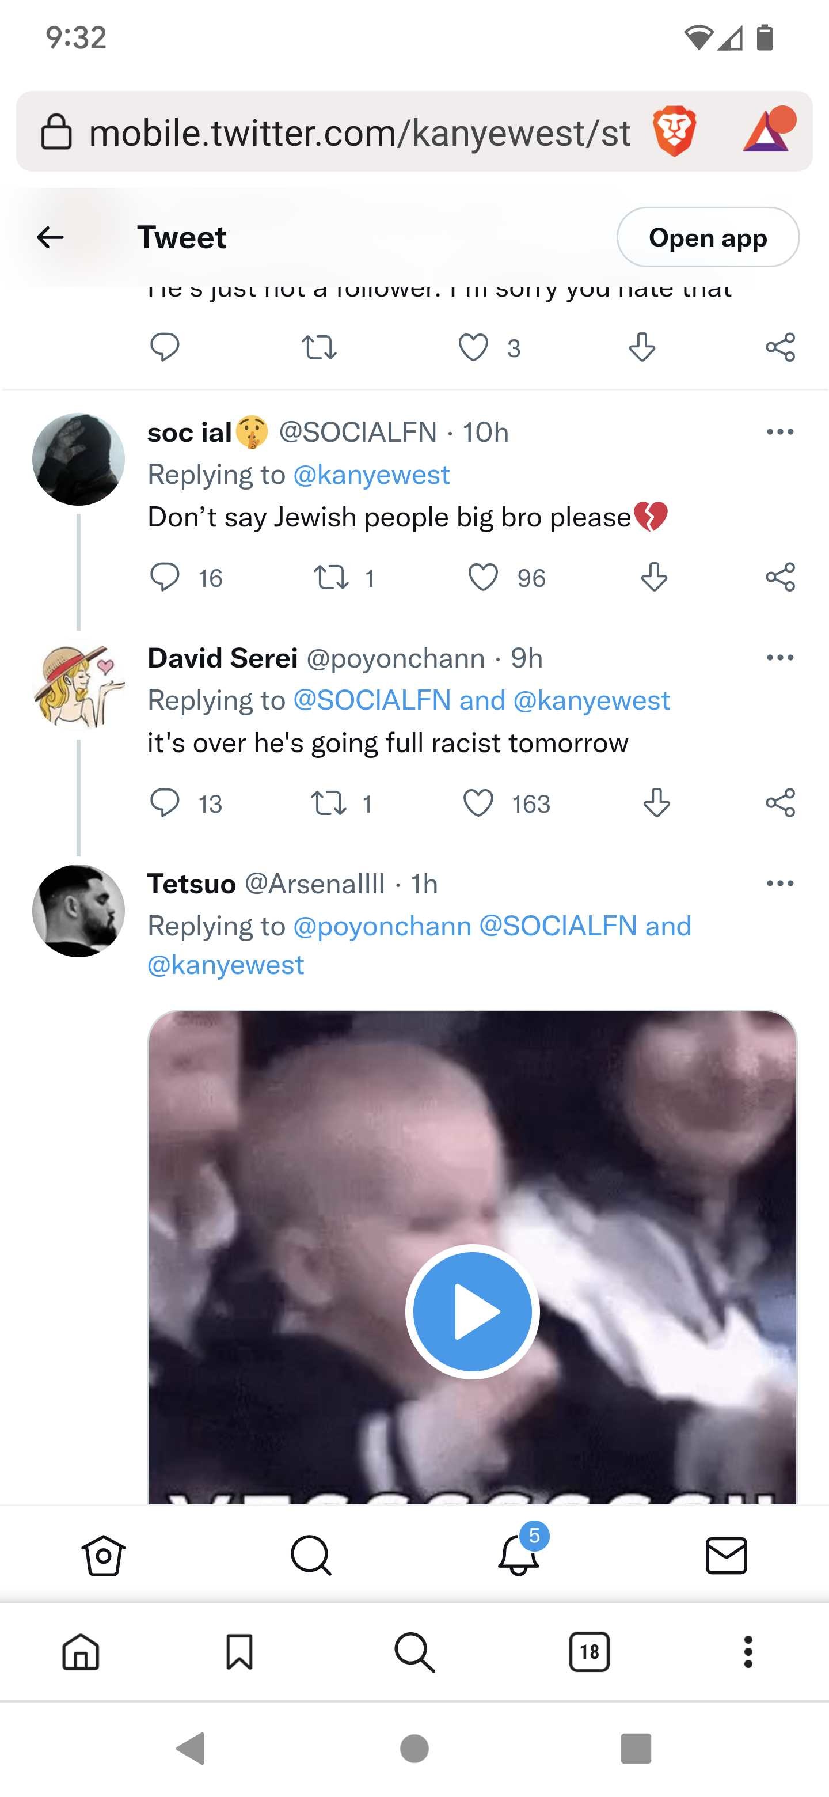Image resolution: width=829 pixels, height=1797 pixels.
Task: Open browser tab switcher showing 18
Action: tap(589, 1651)
